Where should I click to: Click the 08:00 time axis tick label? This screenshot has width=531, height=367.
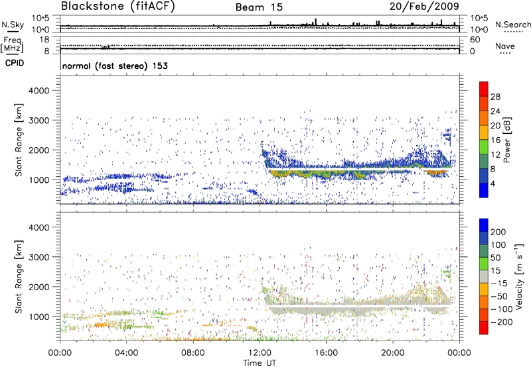193,353
